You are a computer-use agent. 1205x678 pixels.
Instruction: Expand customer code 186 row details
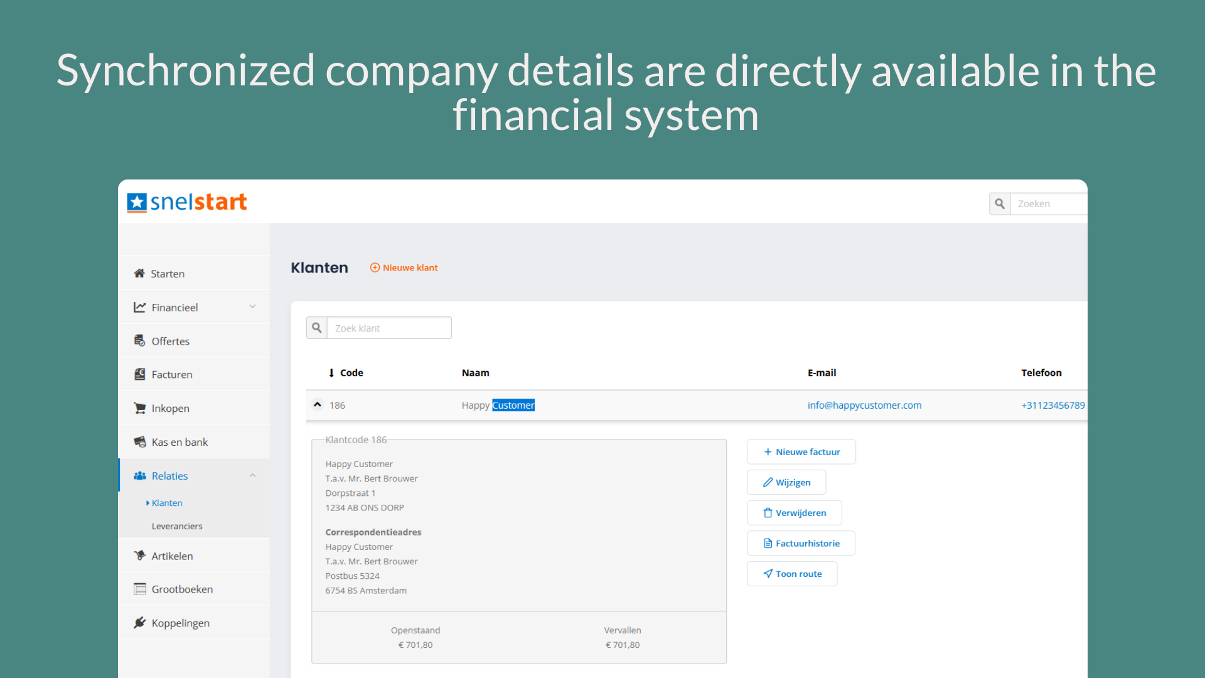(319, 405)
